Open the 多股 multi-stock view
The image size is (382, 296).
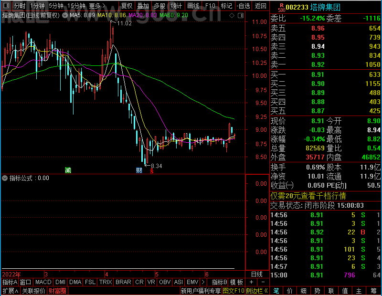point(159,6)
